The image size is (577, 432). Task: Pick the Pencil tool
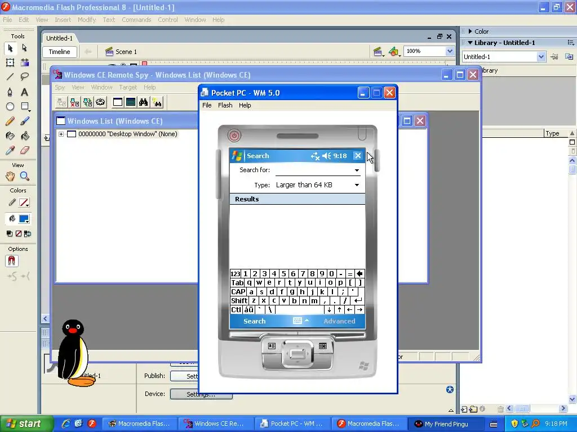(10, 121)
